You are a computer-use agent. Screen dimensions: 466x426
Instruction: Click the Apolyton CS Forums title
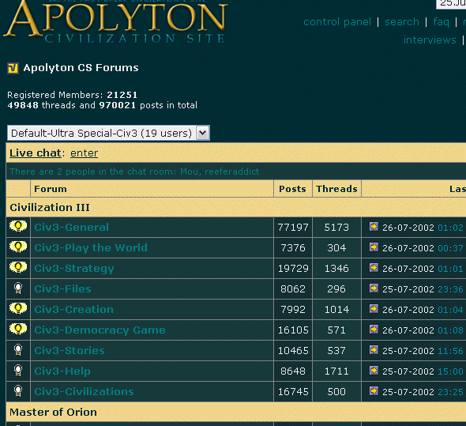[81, 68]
